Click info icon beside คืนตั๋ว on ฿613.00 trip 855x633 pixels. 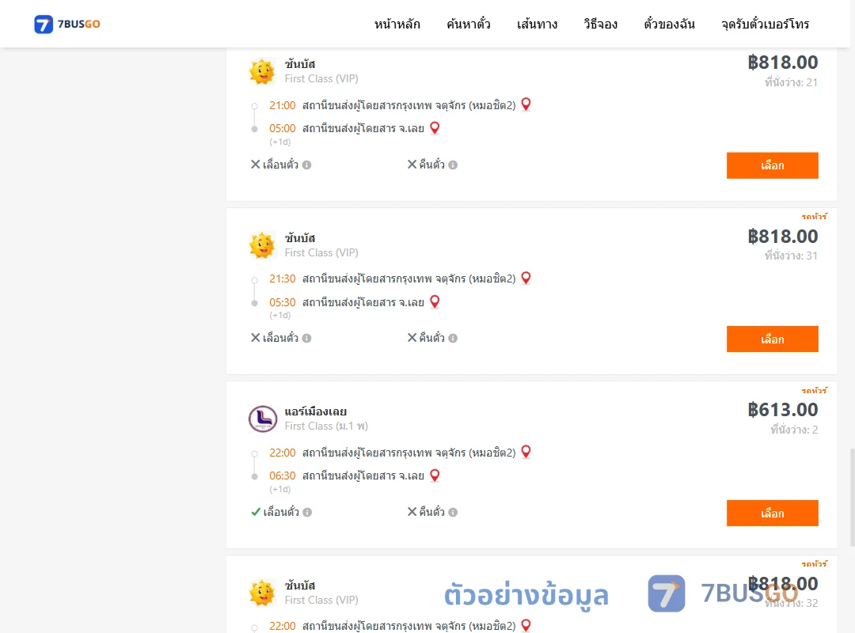453,512
